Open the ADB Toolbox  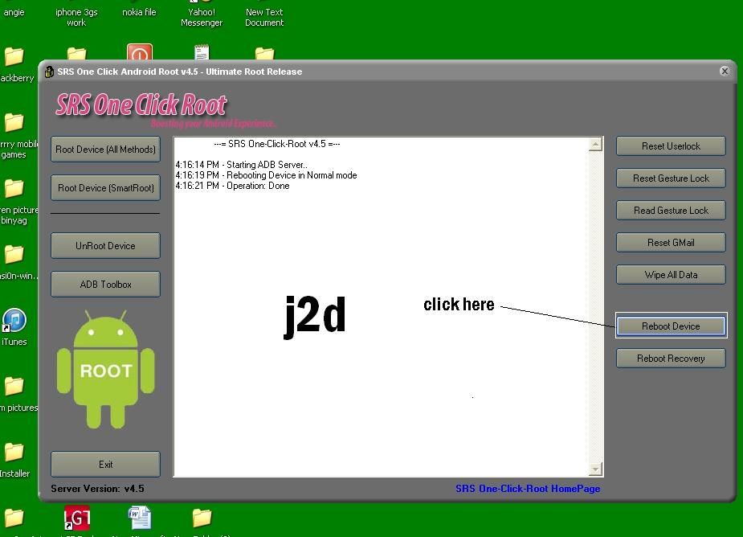click(x=105, y=285)
